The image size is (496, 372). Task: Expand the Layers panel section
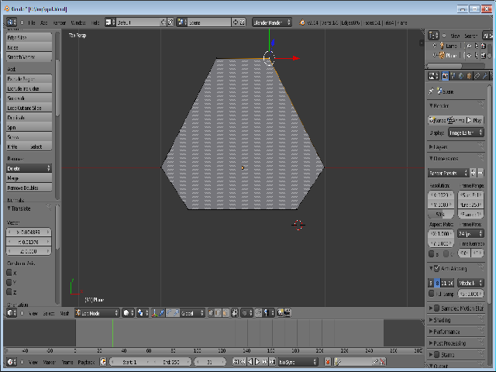tap(439, 146)
